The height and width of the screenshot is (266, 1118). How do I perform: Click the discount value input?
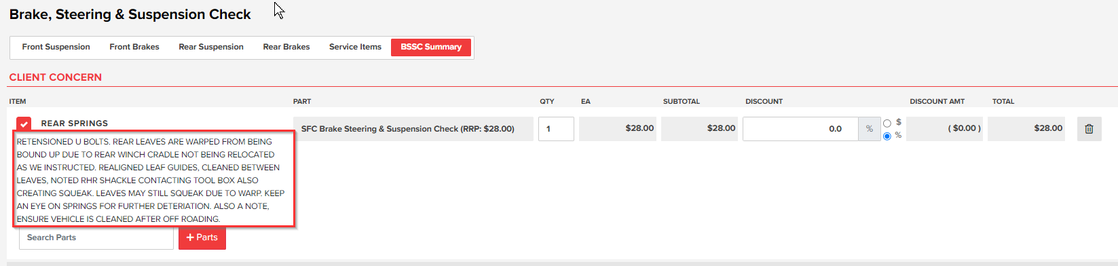pos(801,129)
